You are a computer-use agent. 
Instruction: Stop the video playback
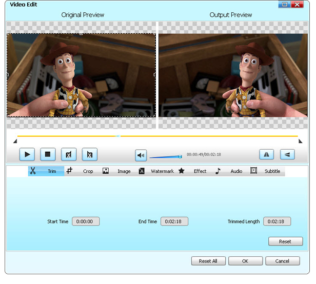48,154
